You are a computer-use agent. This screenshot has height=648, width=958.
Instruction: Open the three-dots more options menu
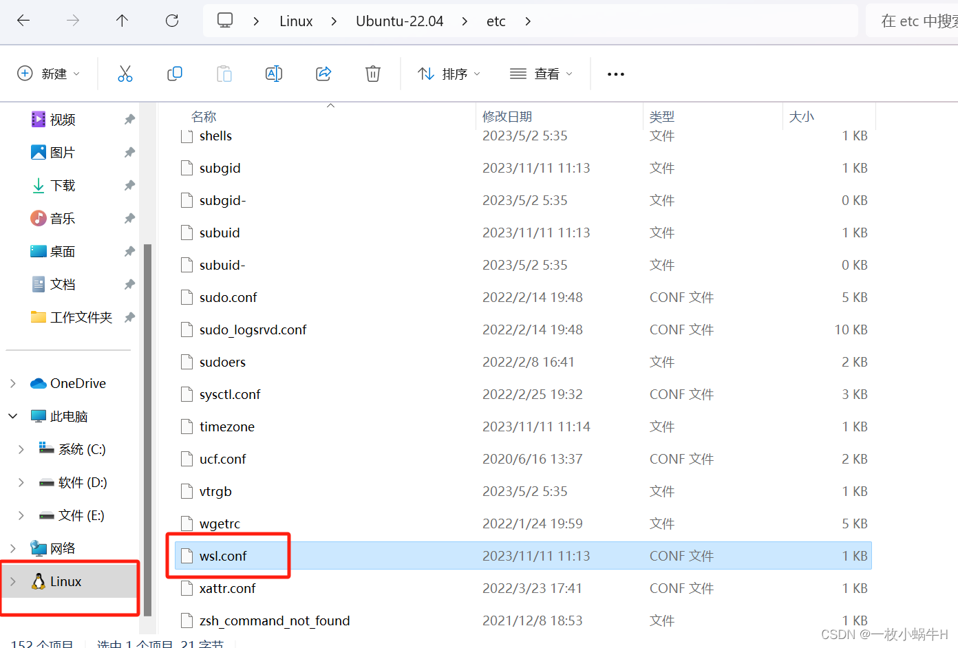(616, 74)
